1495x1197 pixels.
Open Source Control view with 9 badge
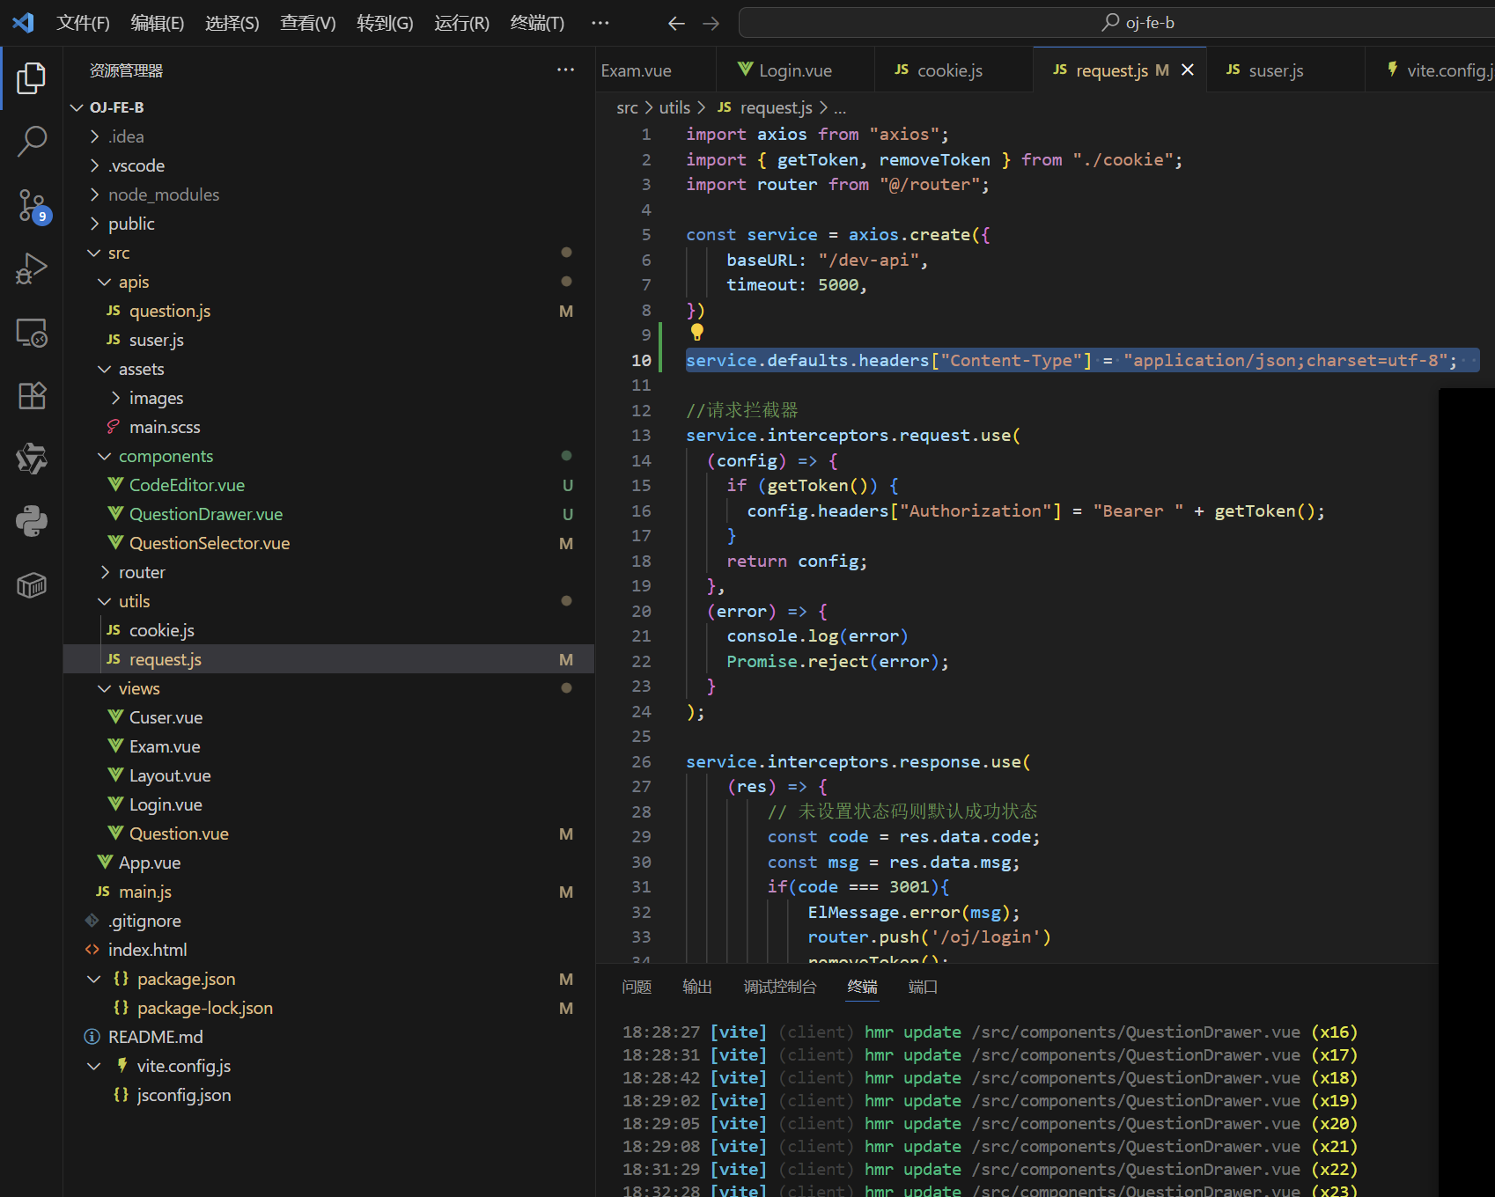click(33, 206)
